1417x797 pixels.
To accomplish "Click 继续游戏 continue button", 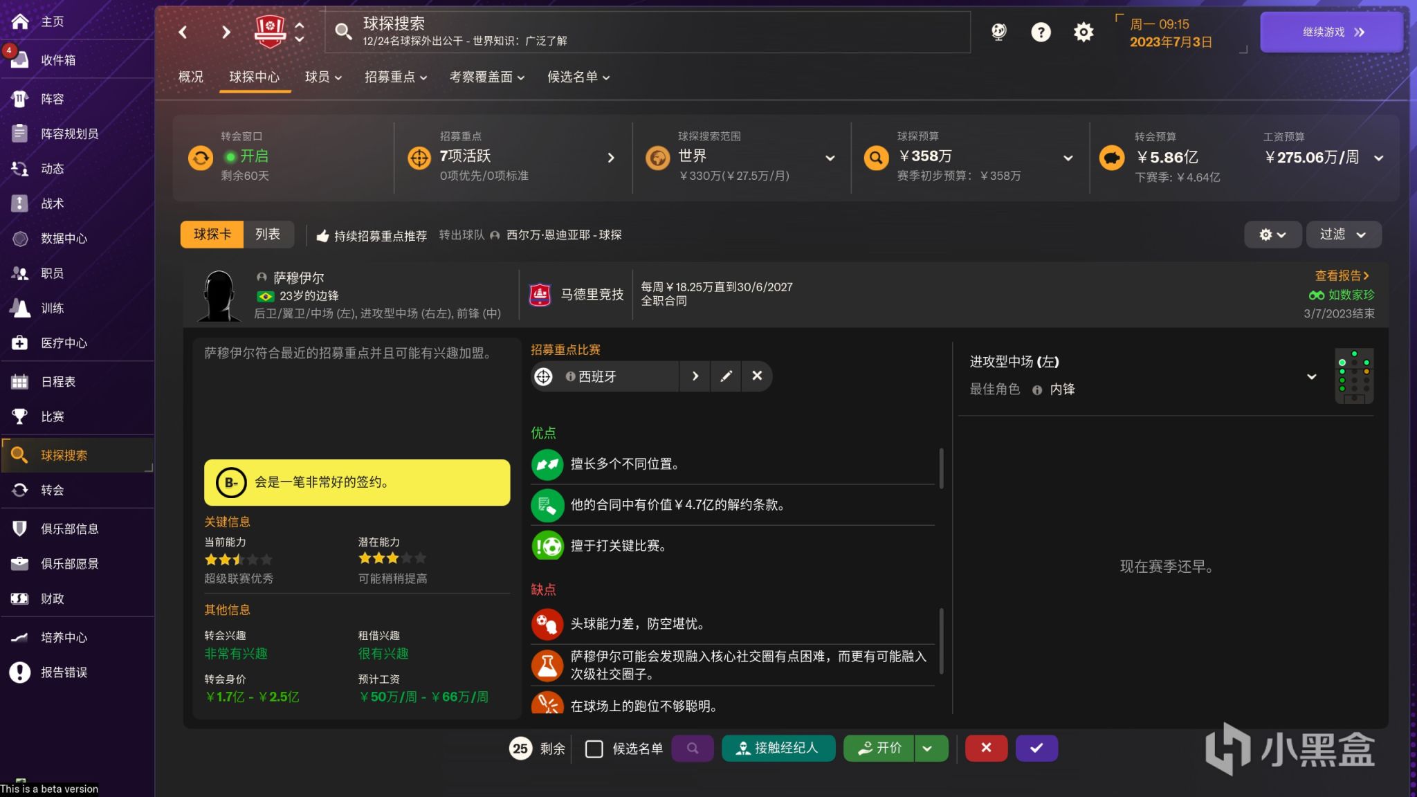I will [1332, 32].
